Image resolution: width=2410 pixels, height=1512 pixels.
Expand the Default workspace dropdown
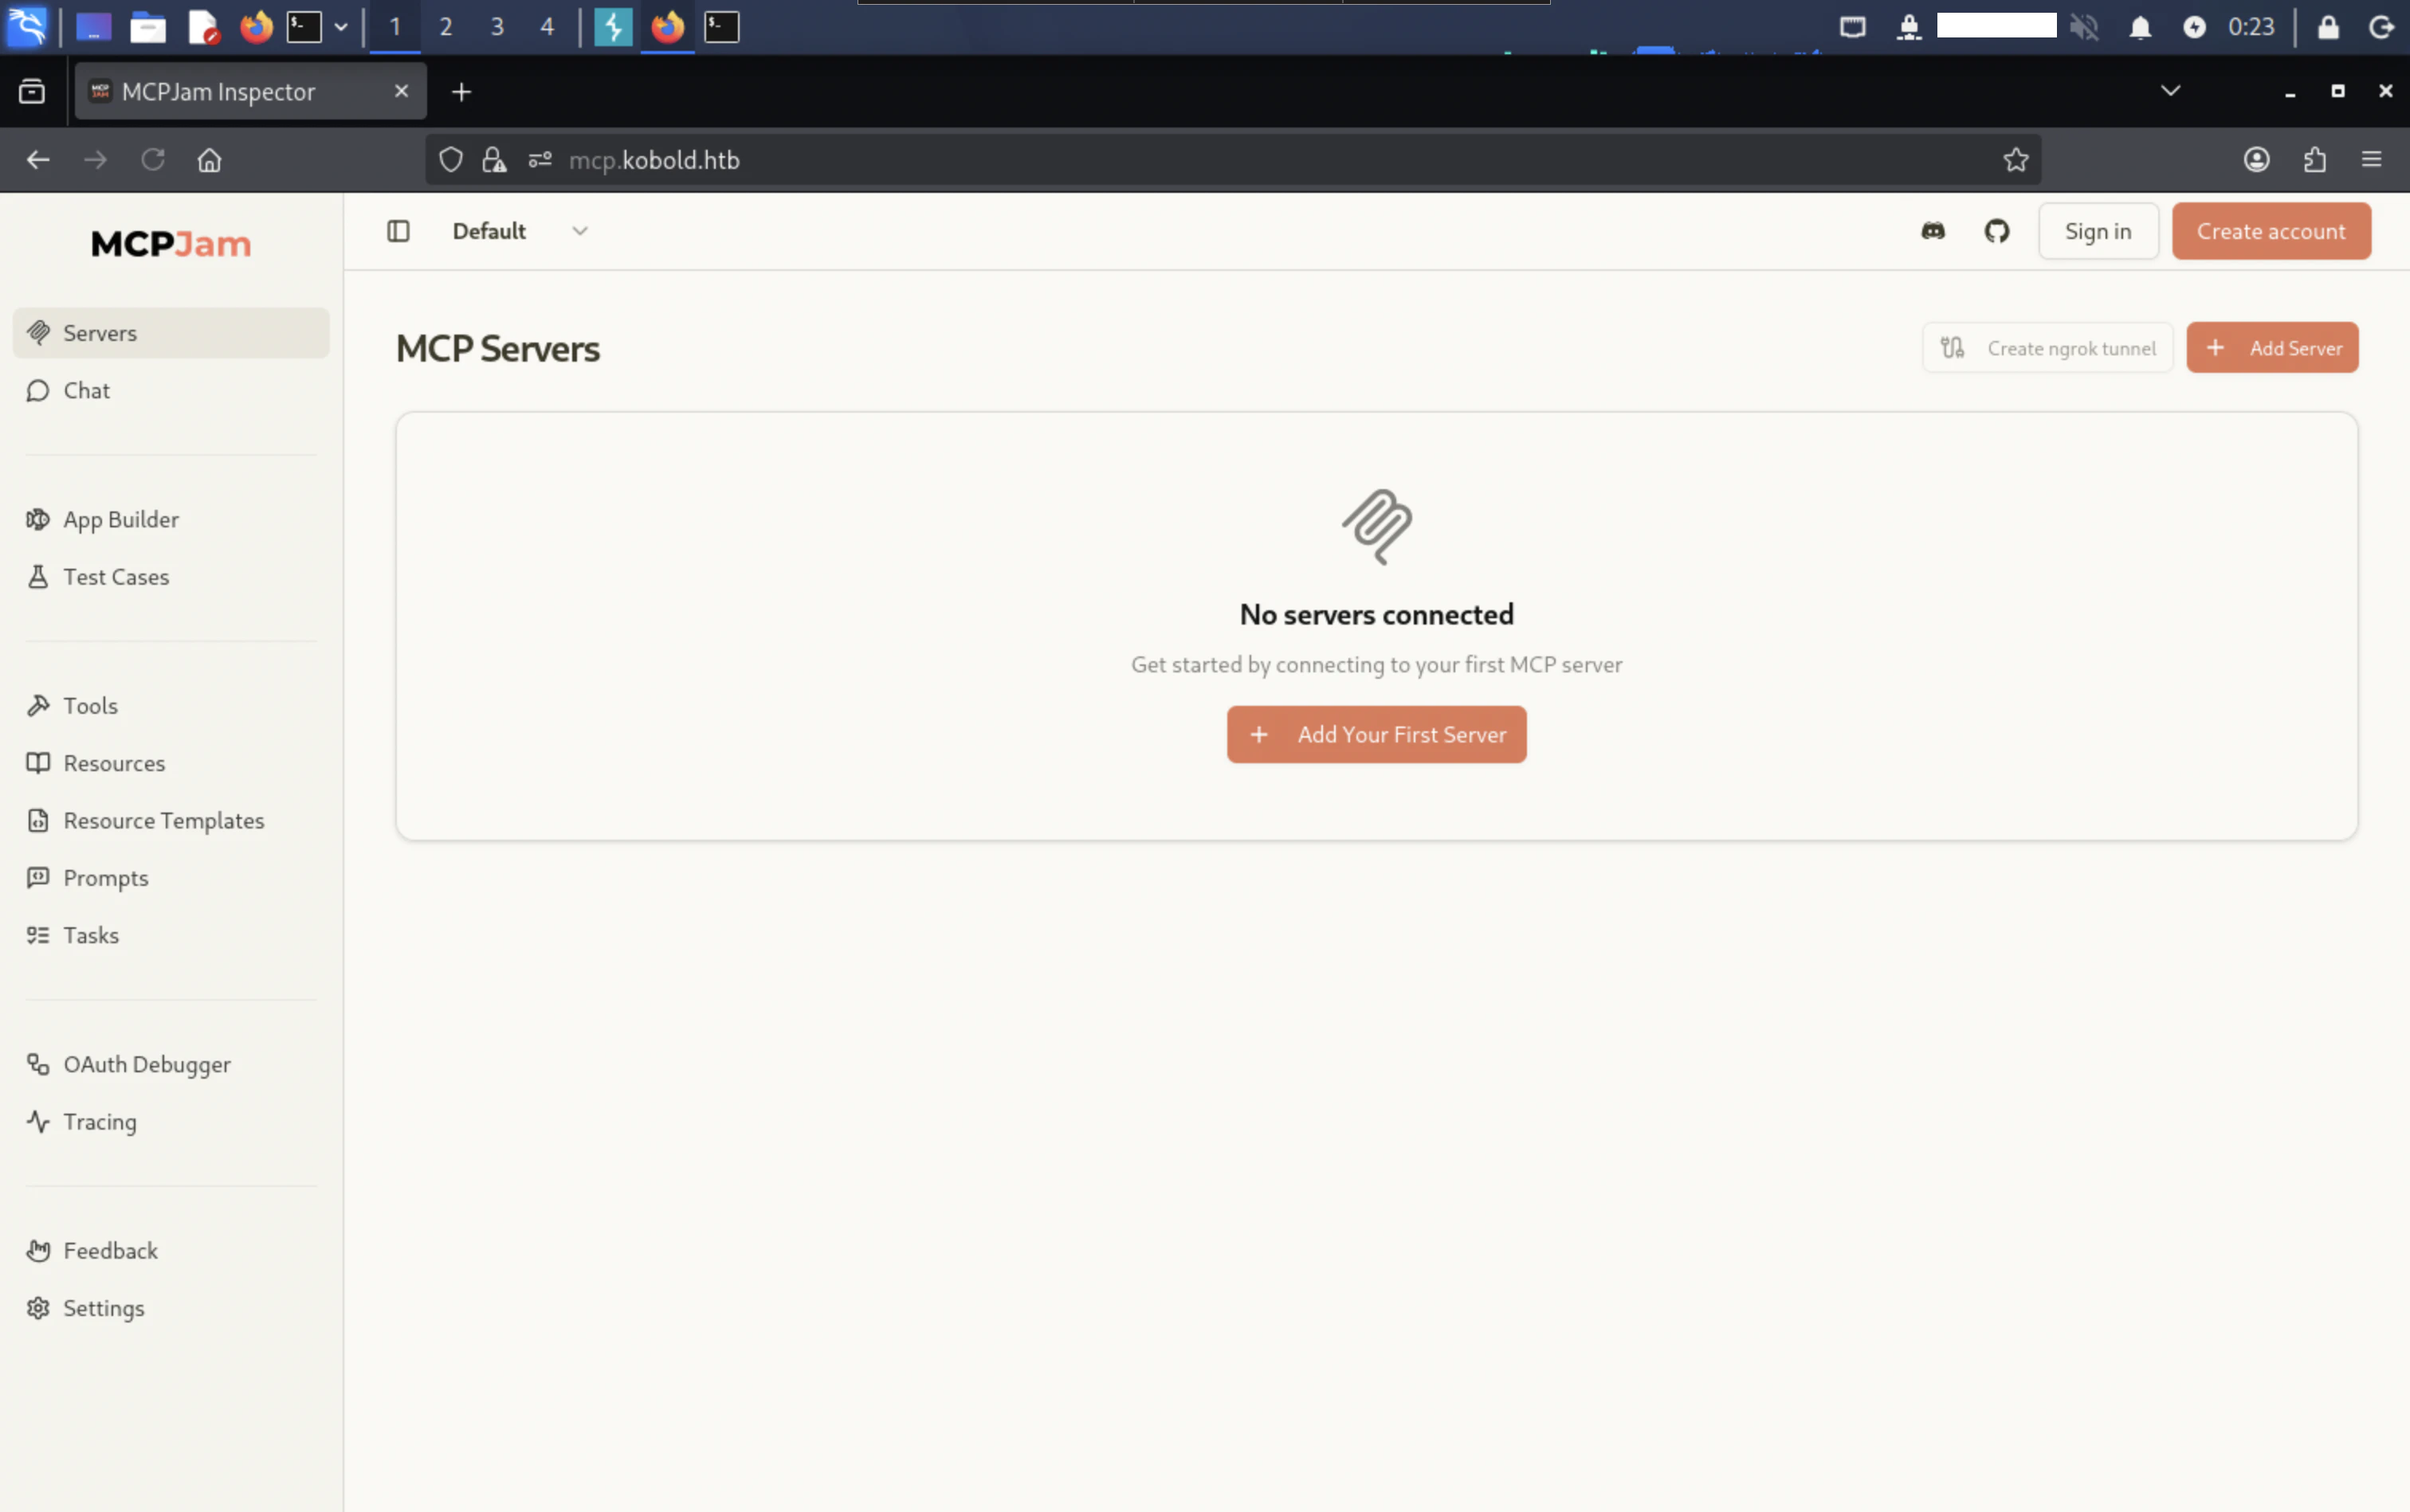coord(520,231)
